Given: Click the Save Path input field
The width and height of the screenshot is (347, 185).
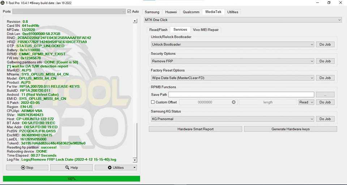Looking at the screenshot, I should (x=241, y=95).
